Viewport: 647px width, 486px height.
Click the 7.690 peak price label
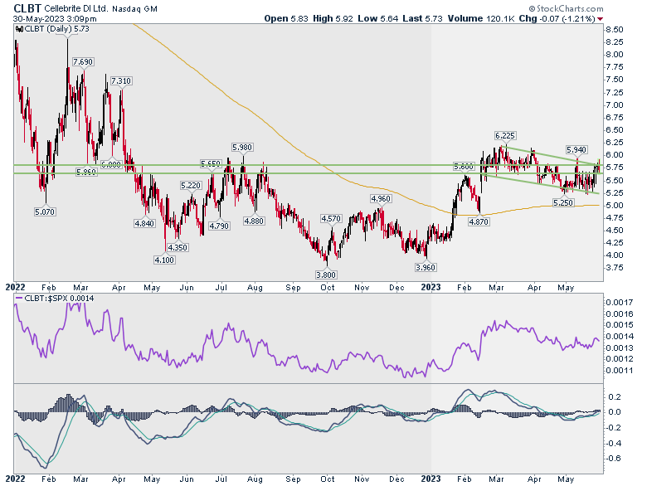point(83,62)
